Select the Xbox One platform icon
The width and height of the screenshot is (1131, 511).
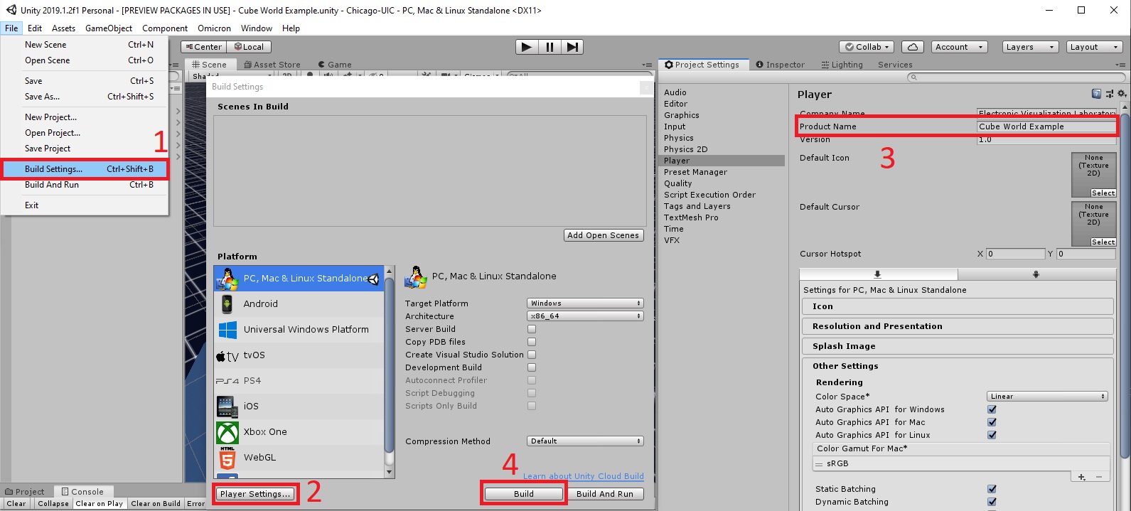pos(227,432)
